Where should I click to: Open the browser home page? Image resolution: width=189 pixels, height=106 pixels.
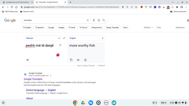[16, 7]
